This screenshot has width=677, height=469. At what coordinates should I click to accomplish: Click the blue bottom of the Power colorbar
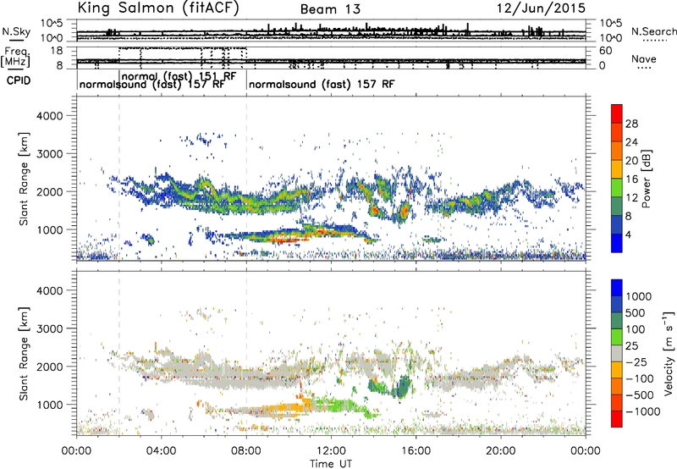617,243
